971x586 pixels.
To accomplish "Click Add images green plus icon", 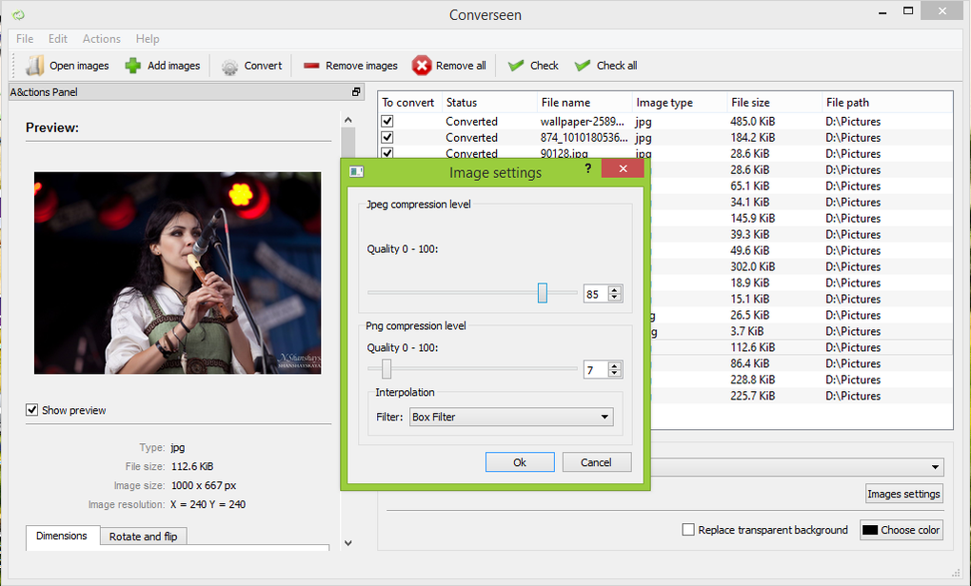I will (x=133, y=66).
